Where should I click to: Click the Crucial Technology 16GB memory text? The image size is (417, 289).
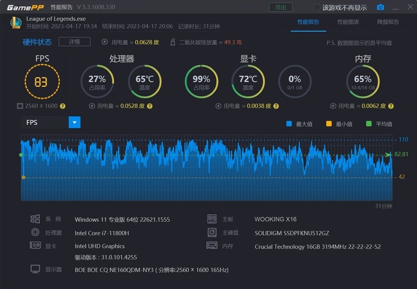(x=318, y=246)
